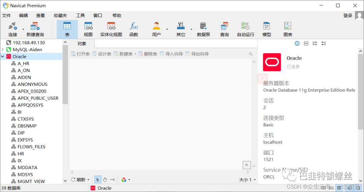Viewport: 364px width, 192px height.
Task: Show the general info pane icon
Action: point(297,43)
